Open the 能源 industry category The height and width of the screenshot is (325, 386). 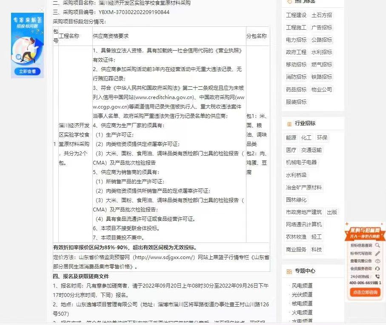291,138
